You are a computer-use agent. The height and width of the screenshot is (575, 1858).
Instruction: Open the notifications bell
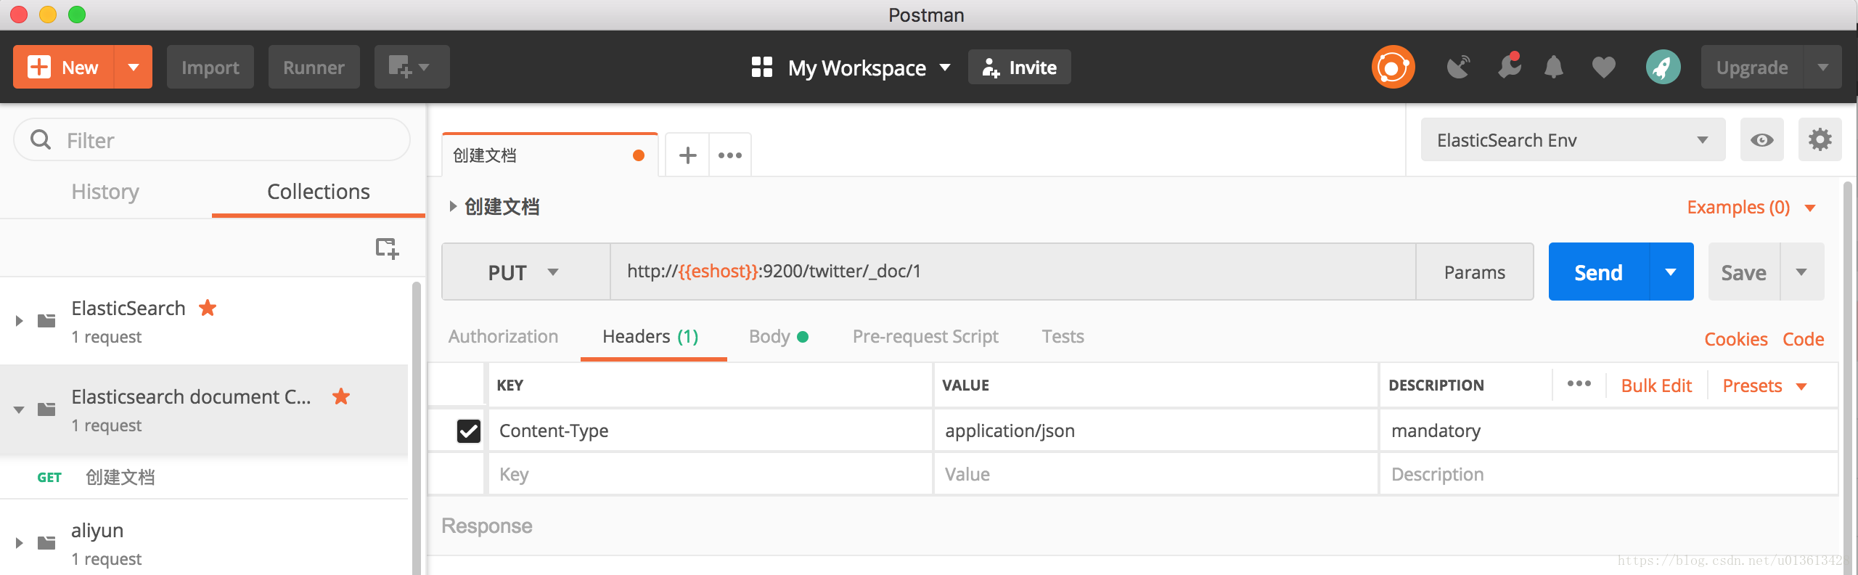point(1553,67)
